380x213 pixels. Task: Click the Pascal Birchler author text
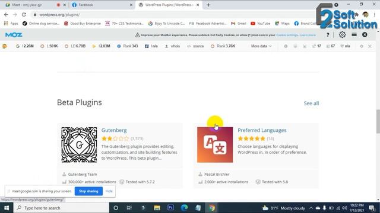(x=217, y=175)
